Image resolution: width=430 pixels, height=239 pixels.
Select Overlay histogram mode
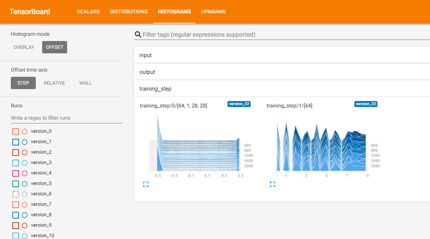click(24, 47)
